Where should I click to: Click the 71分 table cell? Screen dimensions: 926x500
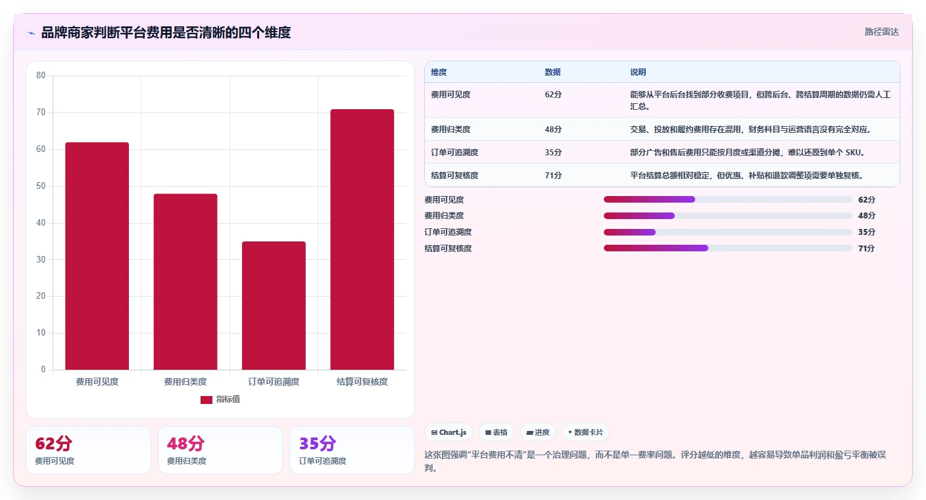click(553, 176)
